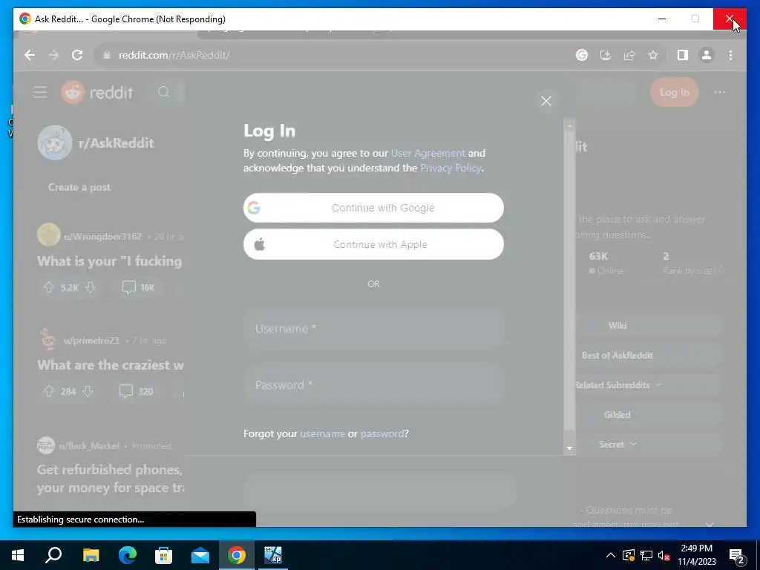Go back with Chrome's back arrow
This screenshot has width=760, height=570.
pos(30,55)
